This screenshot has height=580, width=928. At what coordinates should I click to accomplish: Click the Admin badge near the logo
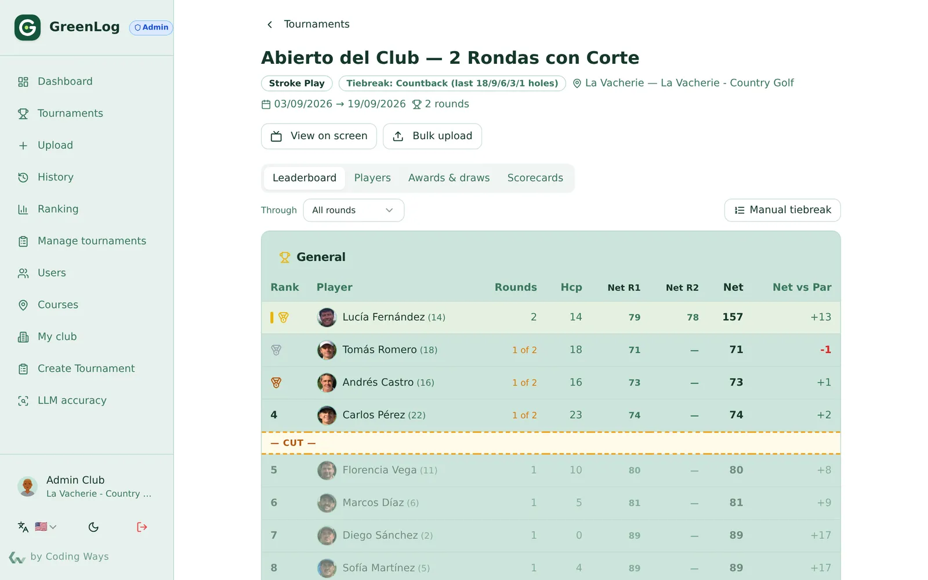151,27
